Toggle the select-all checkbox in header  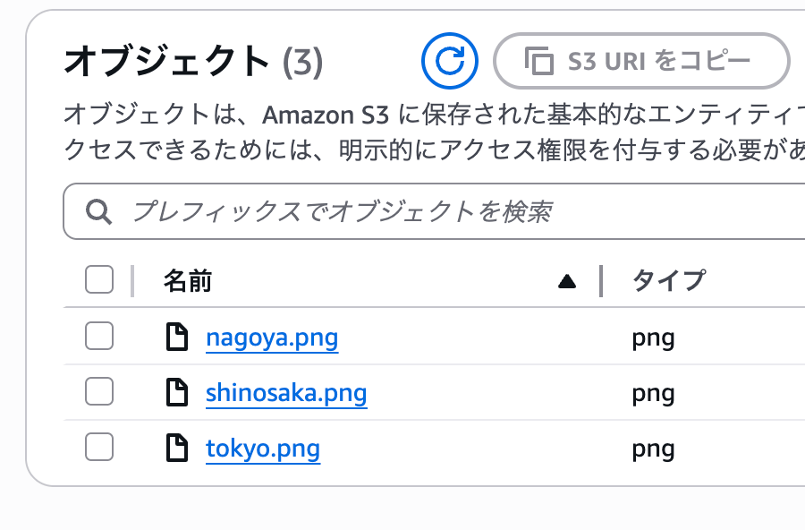point(99,279)
